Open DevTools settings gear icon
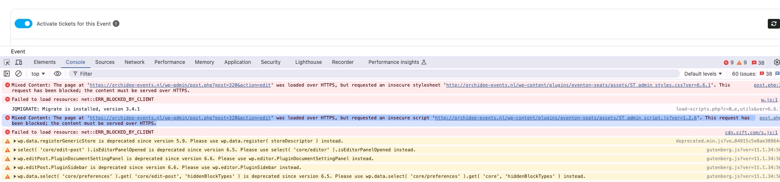The image size is (780, 182). (x=777, y=62)
